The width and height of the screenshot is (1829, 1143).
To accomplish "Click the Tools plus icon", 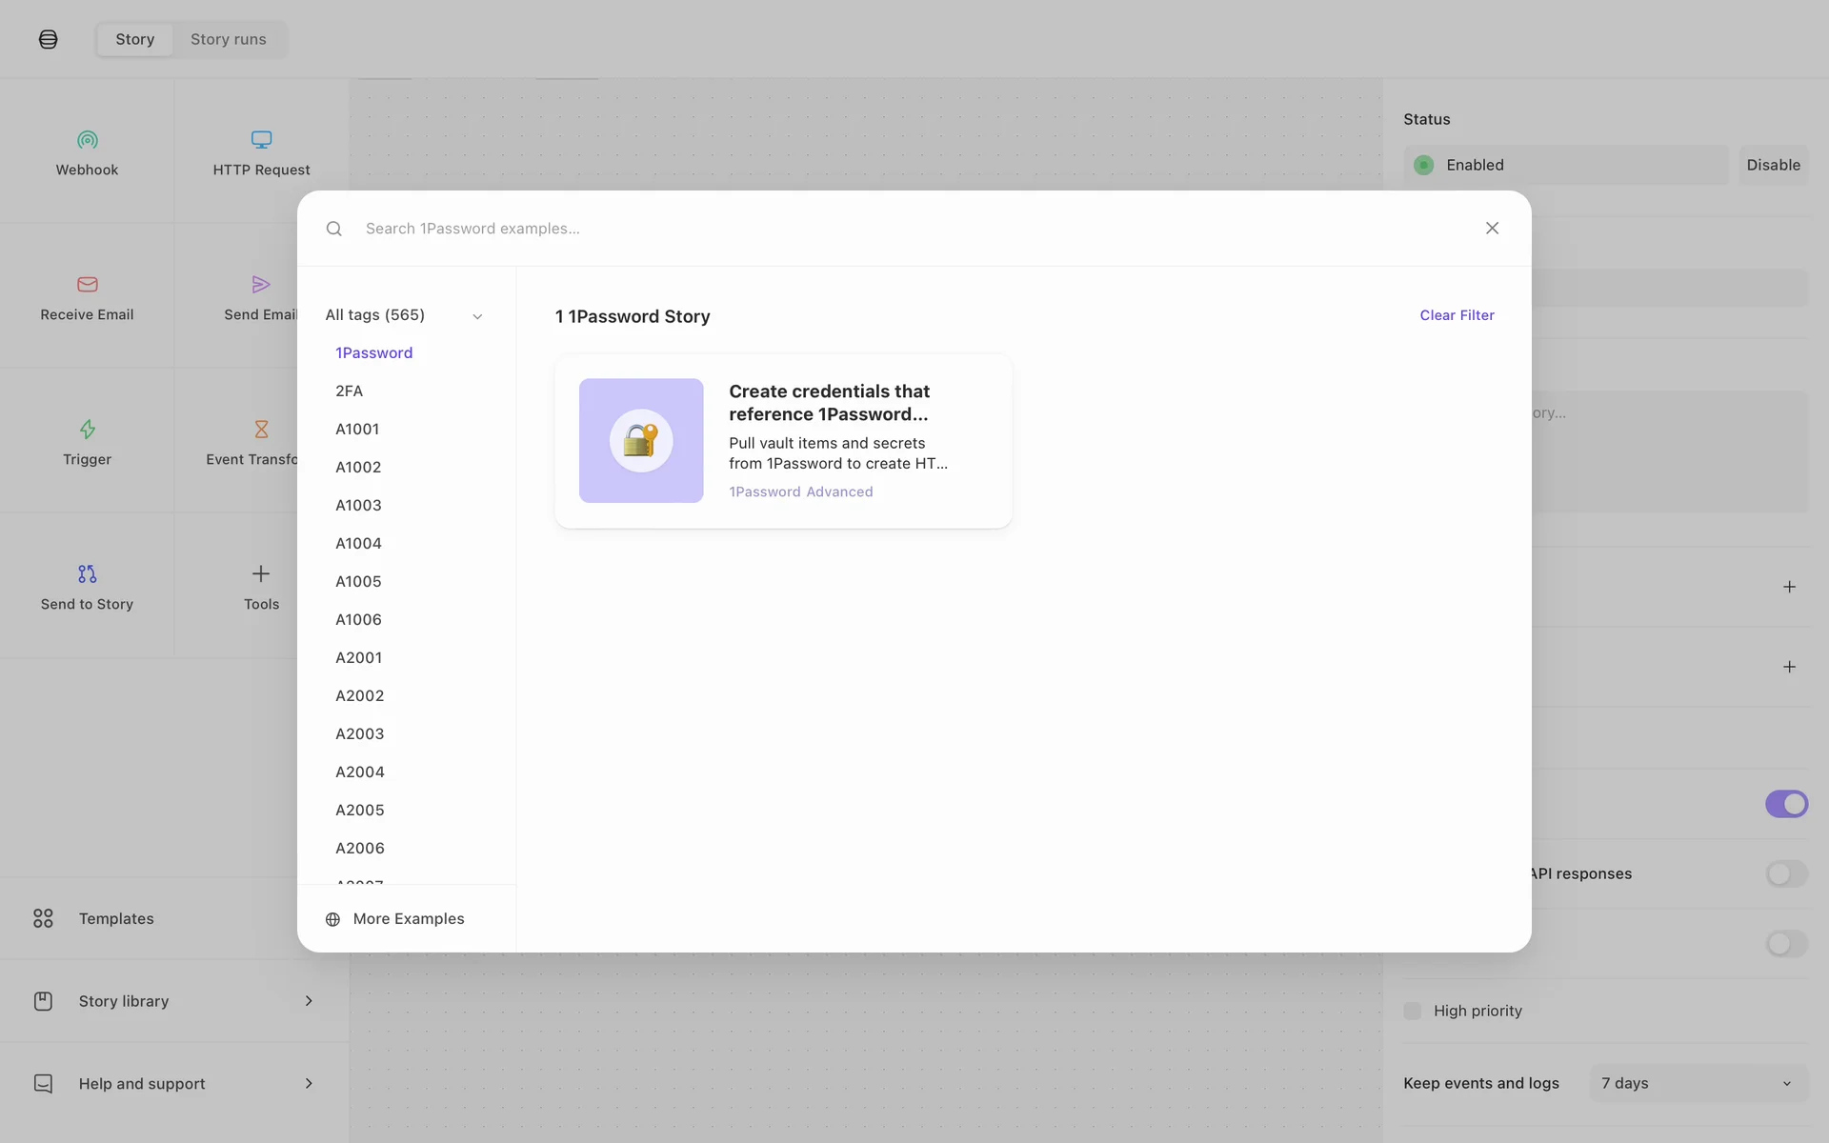I will (x=261, y=573).
